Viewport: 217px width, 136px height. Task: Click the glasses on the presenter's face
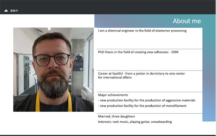pyautogui.click(x=52, y=59)
